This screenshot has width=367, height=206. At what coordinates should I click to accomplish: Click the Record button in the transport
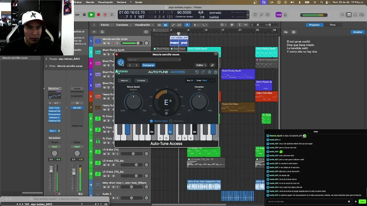pos(98,15)
